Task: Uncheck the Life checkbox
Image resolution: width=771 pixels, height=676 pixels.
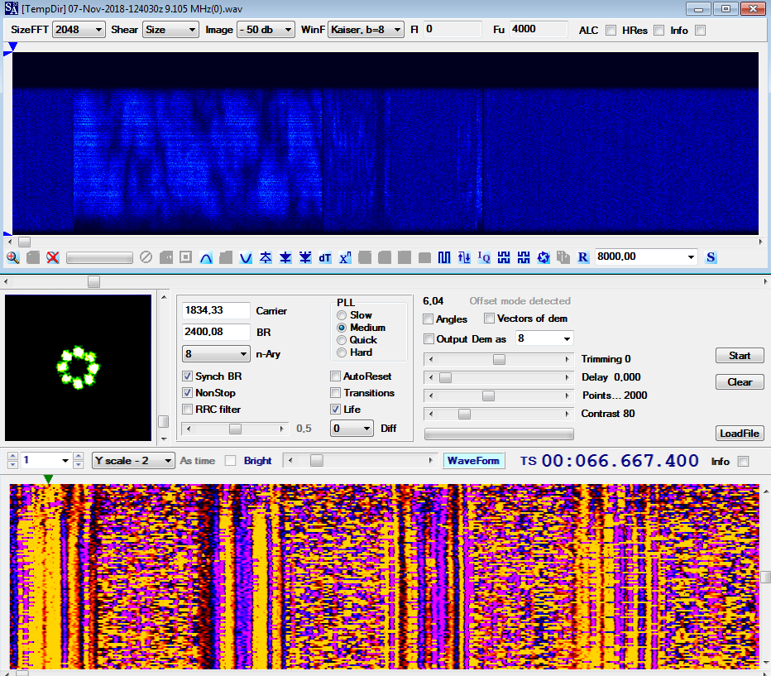Action: 335,409
